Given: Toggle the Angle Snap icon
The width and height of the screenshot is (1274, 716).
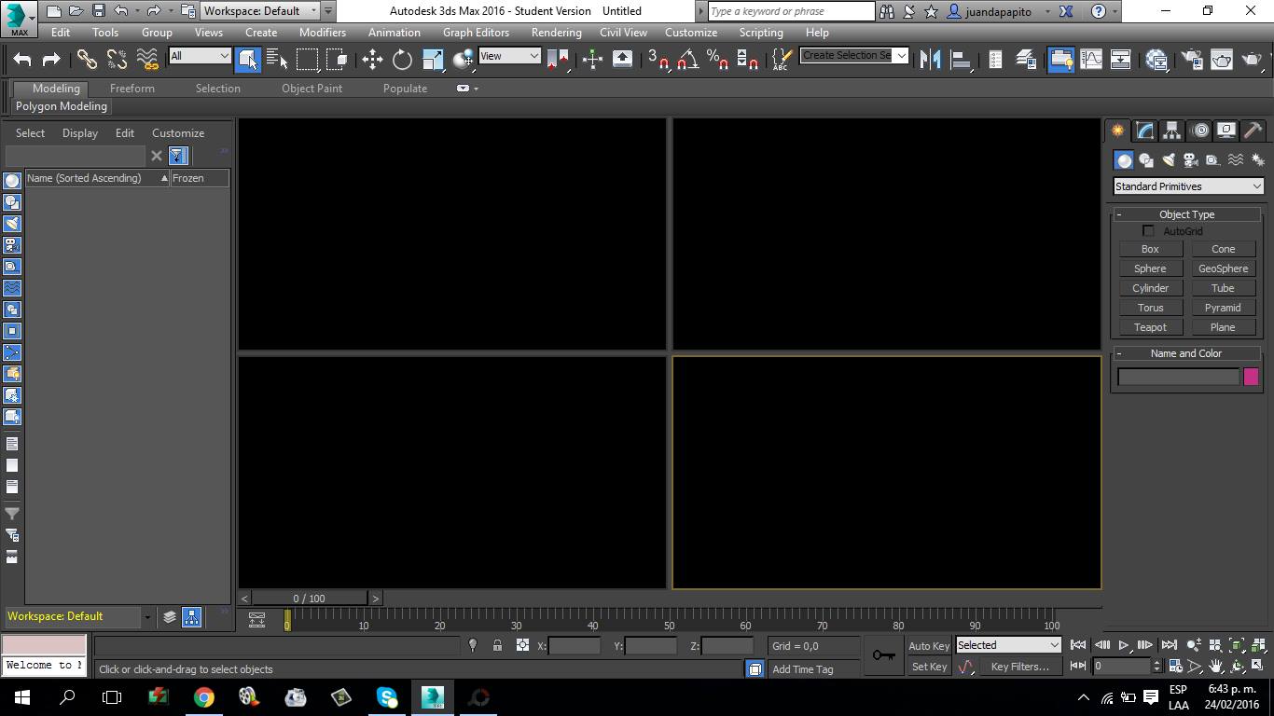Looking at the screenshot, I should [x=688, y=60].
